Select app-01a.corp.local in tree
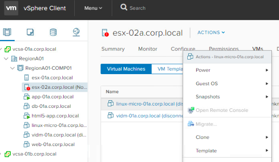279x162 pixels. [x=53, y=97]
